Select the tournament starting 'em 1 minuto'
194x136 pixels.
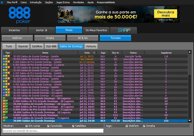(95, 59)
